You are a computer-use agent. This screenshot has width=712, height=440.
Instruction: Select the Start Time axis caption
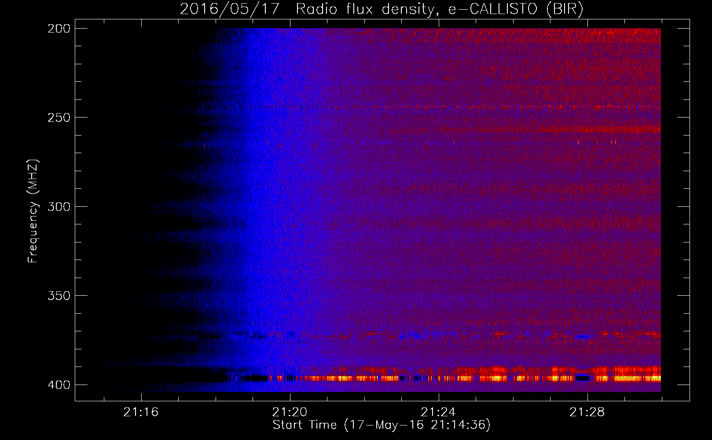tap(382, 425)
